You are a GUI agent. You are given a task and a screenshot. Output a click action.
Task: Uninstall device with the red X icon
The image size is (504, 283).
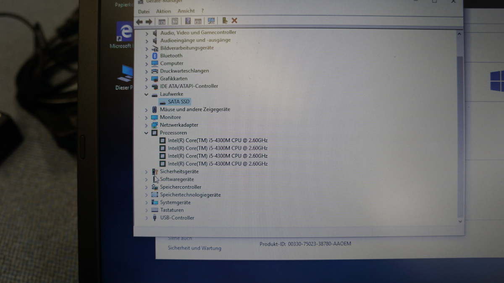coord(234,21)
